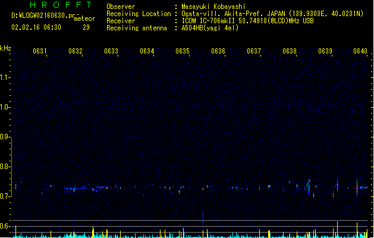Click the kHz axis unit label
The height and width of the screenshot is (238, 374).
(5, 48)
